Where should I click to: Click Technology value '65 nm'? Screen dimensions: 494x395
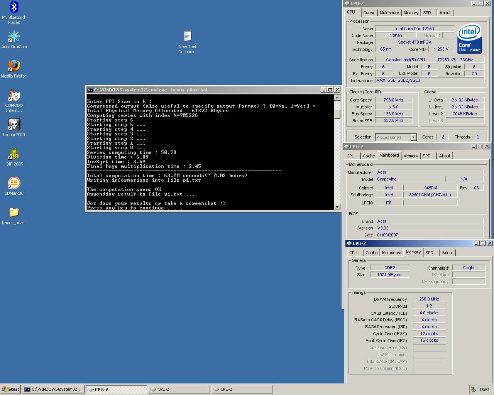click(x=386, y=49)
